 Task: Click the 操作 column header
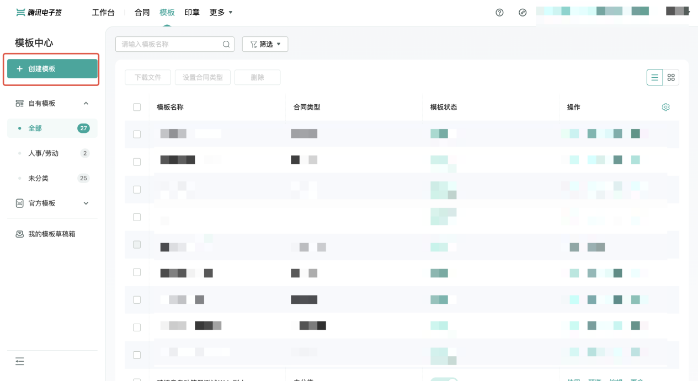(573, 107)
